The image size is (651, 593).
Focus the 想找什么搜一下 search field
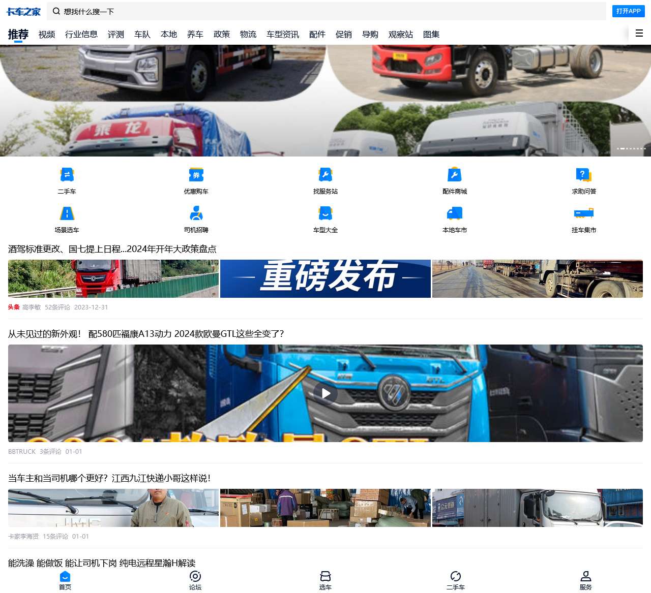tap(327, 11)
